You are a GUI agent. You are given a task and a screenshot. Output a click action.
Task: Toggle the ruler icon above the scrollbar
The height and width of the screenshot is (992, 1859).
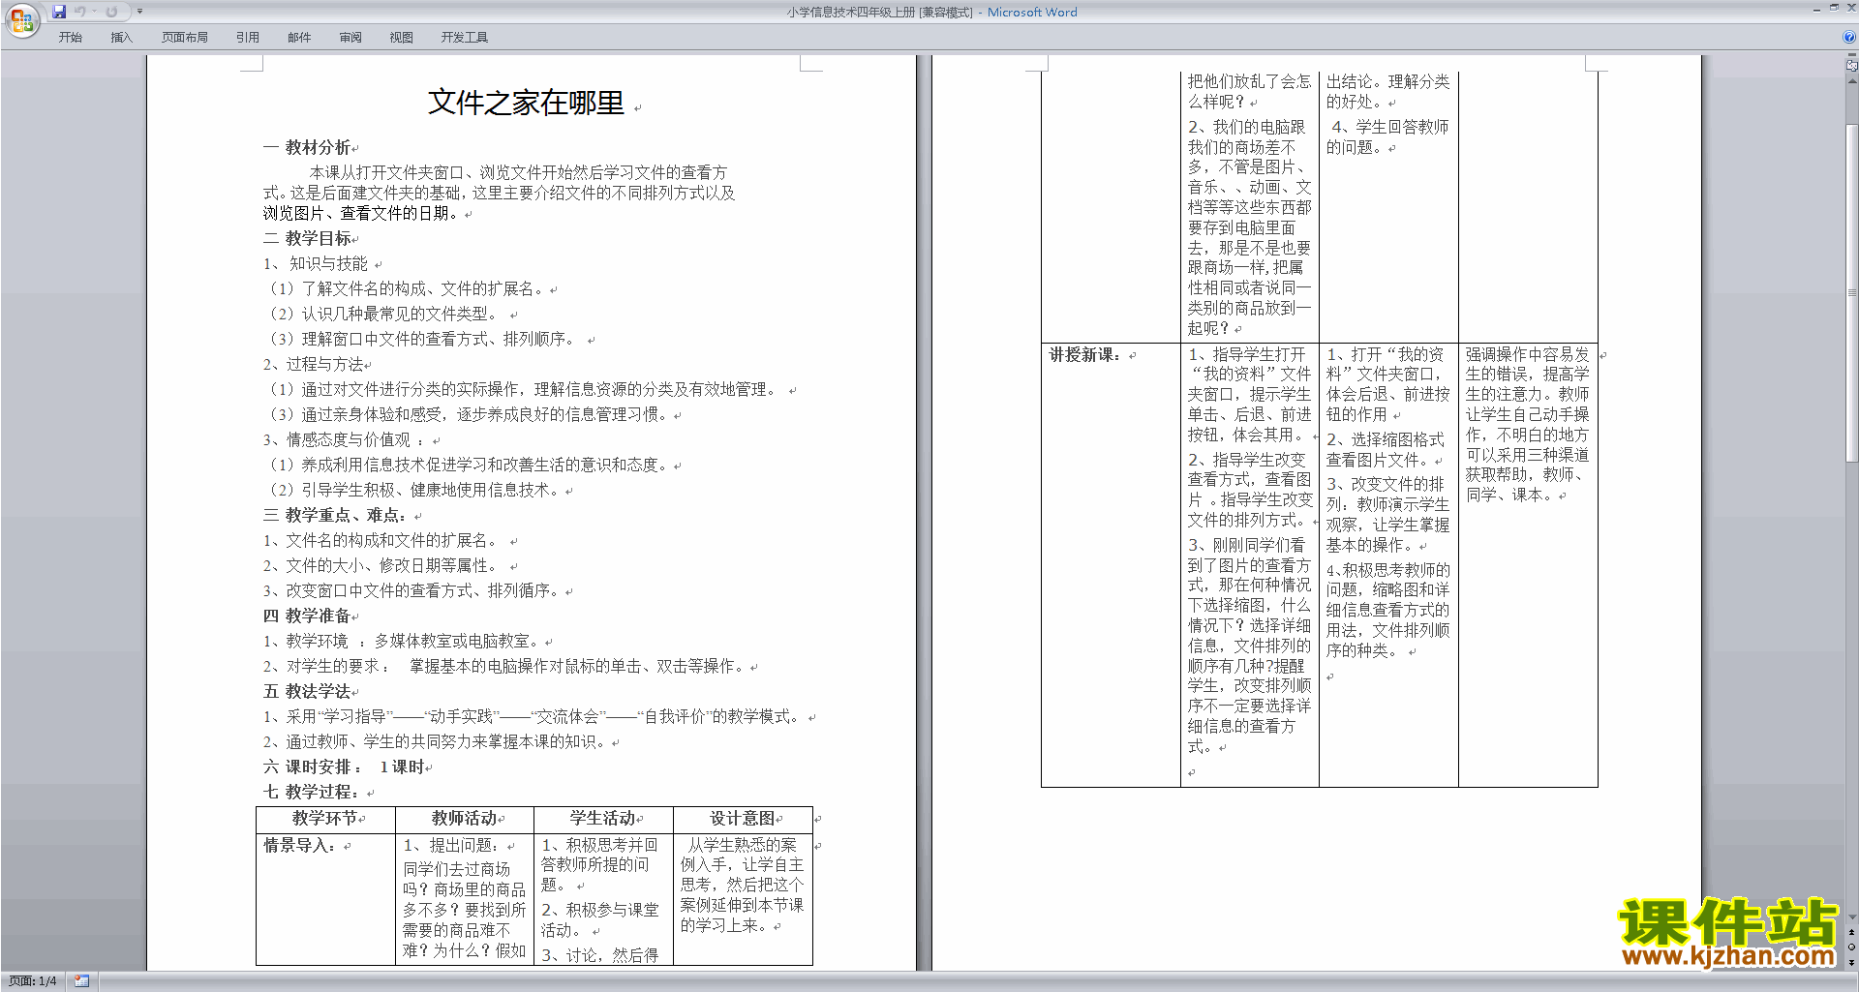1851,67
